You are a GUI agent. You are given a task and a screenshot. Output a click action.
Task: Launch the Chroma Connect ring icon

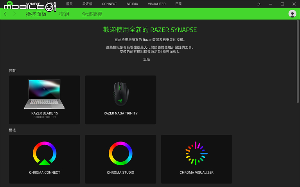44,153
